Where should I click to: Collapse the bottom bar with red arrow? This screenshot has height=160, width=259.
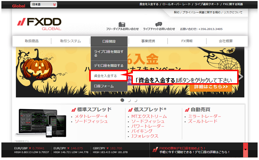click(x=245, y=150)
